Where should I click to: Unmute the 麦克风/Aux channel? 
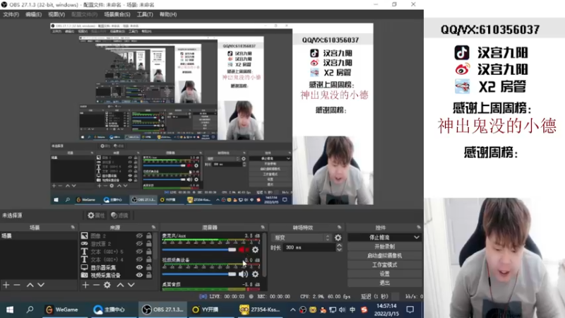click(x=243, y=249)
